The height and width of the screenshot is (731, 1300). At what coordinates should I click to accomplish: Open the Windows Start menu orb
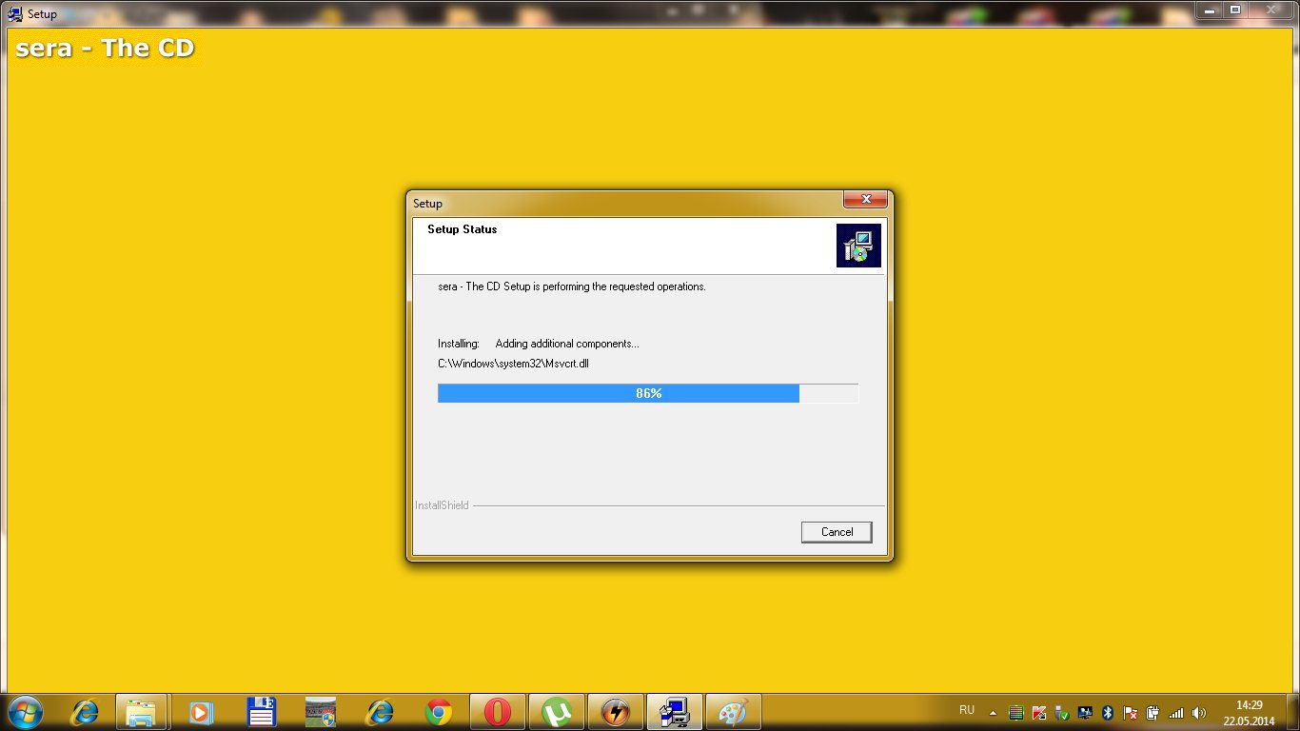tap(25, 711)
